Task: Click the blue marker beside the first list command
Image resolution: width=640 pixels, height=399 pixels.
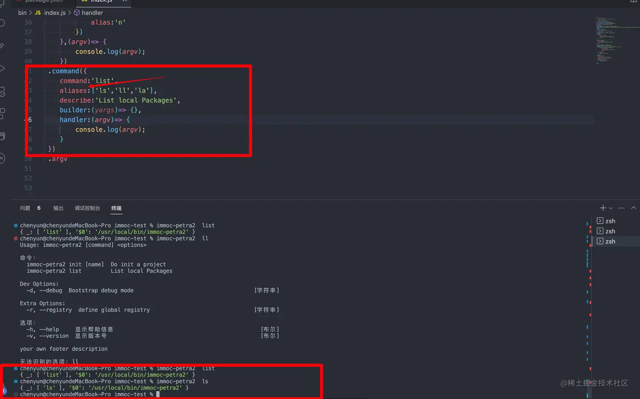Action: pyautogui.click(x=16, y=225)
